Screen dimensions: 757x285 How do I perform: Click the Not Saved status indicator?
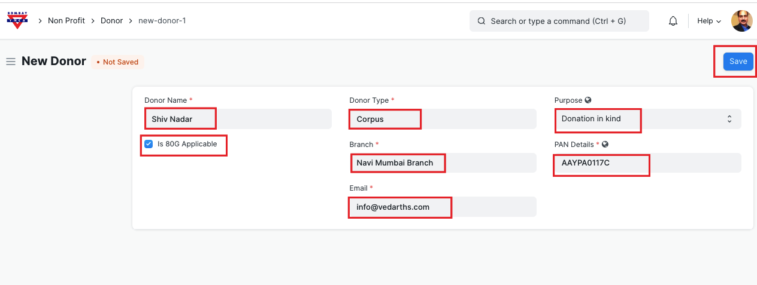coord(117,62)
